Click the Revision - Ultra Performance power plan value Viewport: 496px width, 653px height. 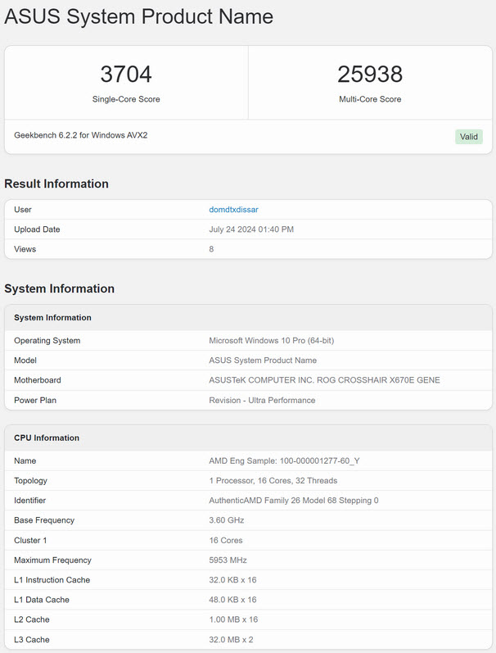tap(262, 400)
